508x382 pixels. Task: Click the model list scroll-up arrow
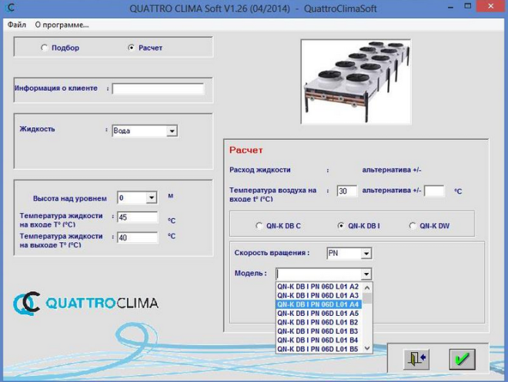[x=367, y=287]
